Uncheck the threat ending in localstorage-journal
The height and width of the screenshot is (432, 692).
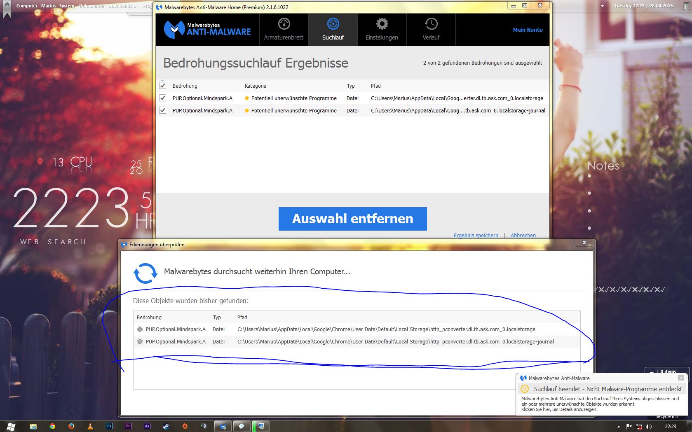(163, 110)
